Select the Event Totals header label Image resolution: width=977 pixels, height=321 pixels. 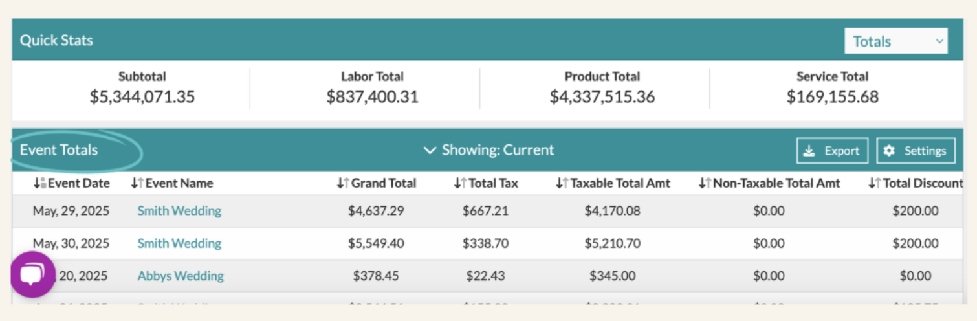59,150
